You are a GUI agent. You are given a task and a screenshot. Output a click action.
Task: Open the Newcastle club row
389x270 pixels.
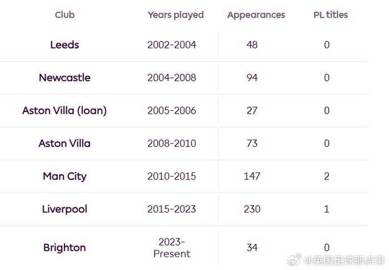click(x=64, y=78)
